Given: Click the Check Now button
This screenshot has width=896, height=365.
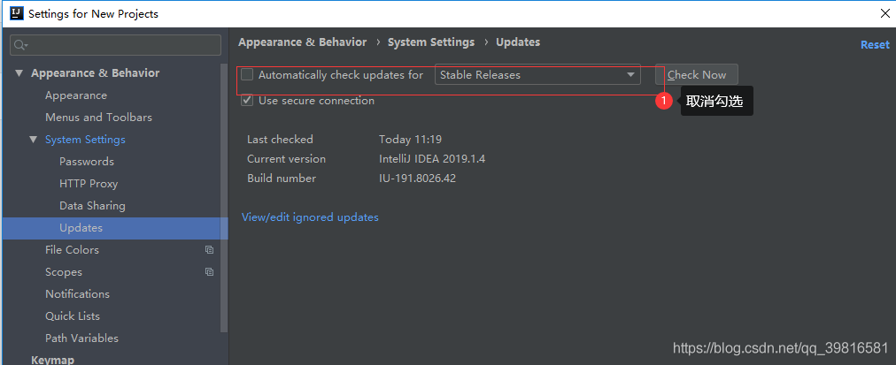Looking at the screenshot, I should pos(697,75).
